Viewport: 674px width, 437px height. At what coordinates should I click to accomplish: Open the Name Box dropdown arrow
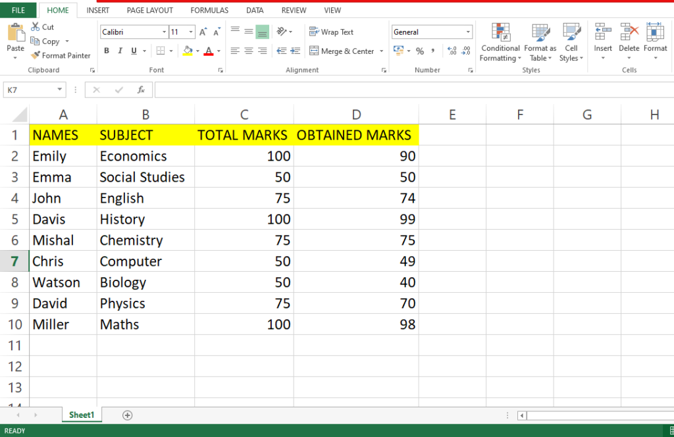pos(60,90)
